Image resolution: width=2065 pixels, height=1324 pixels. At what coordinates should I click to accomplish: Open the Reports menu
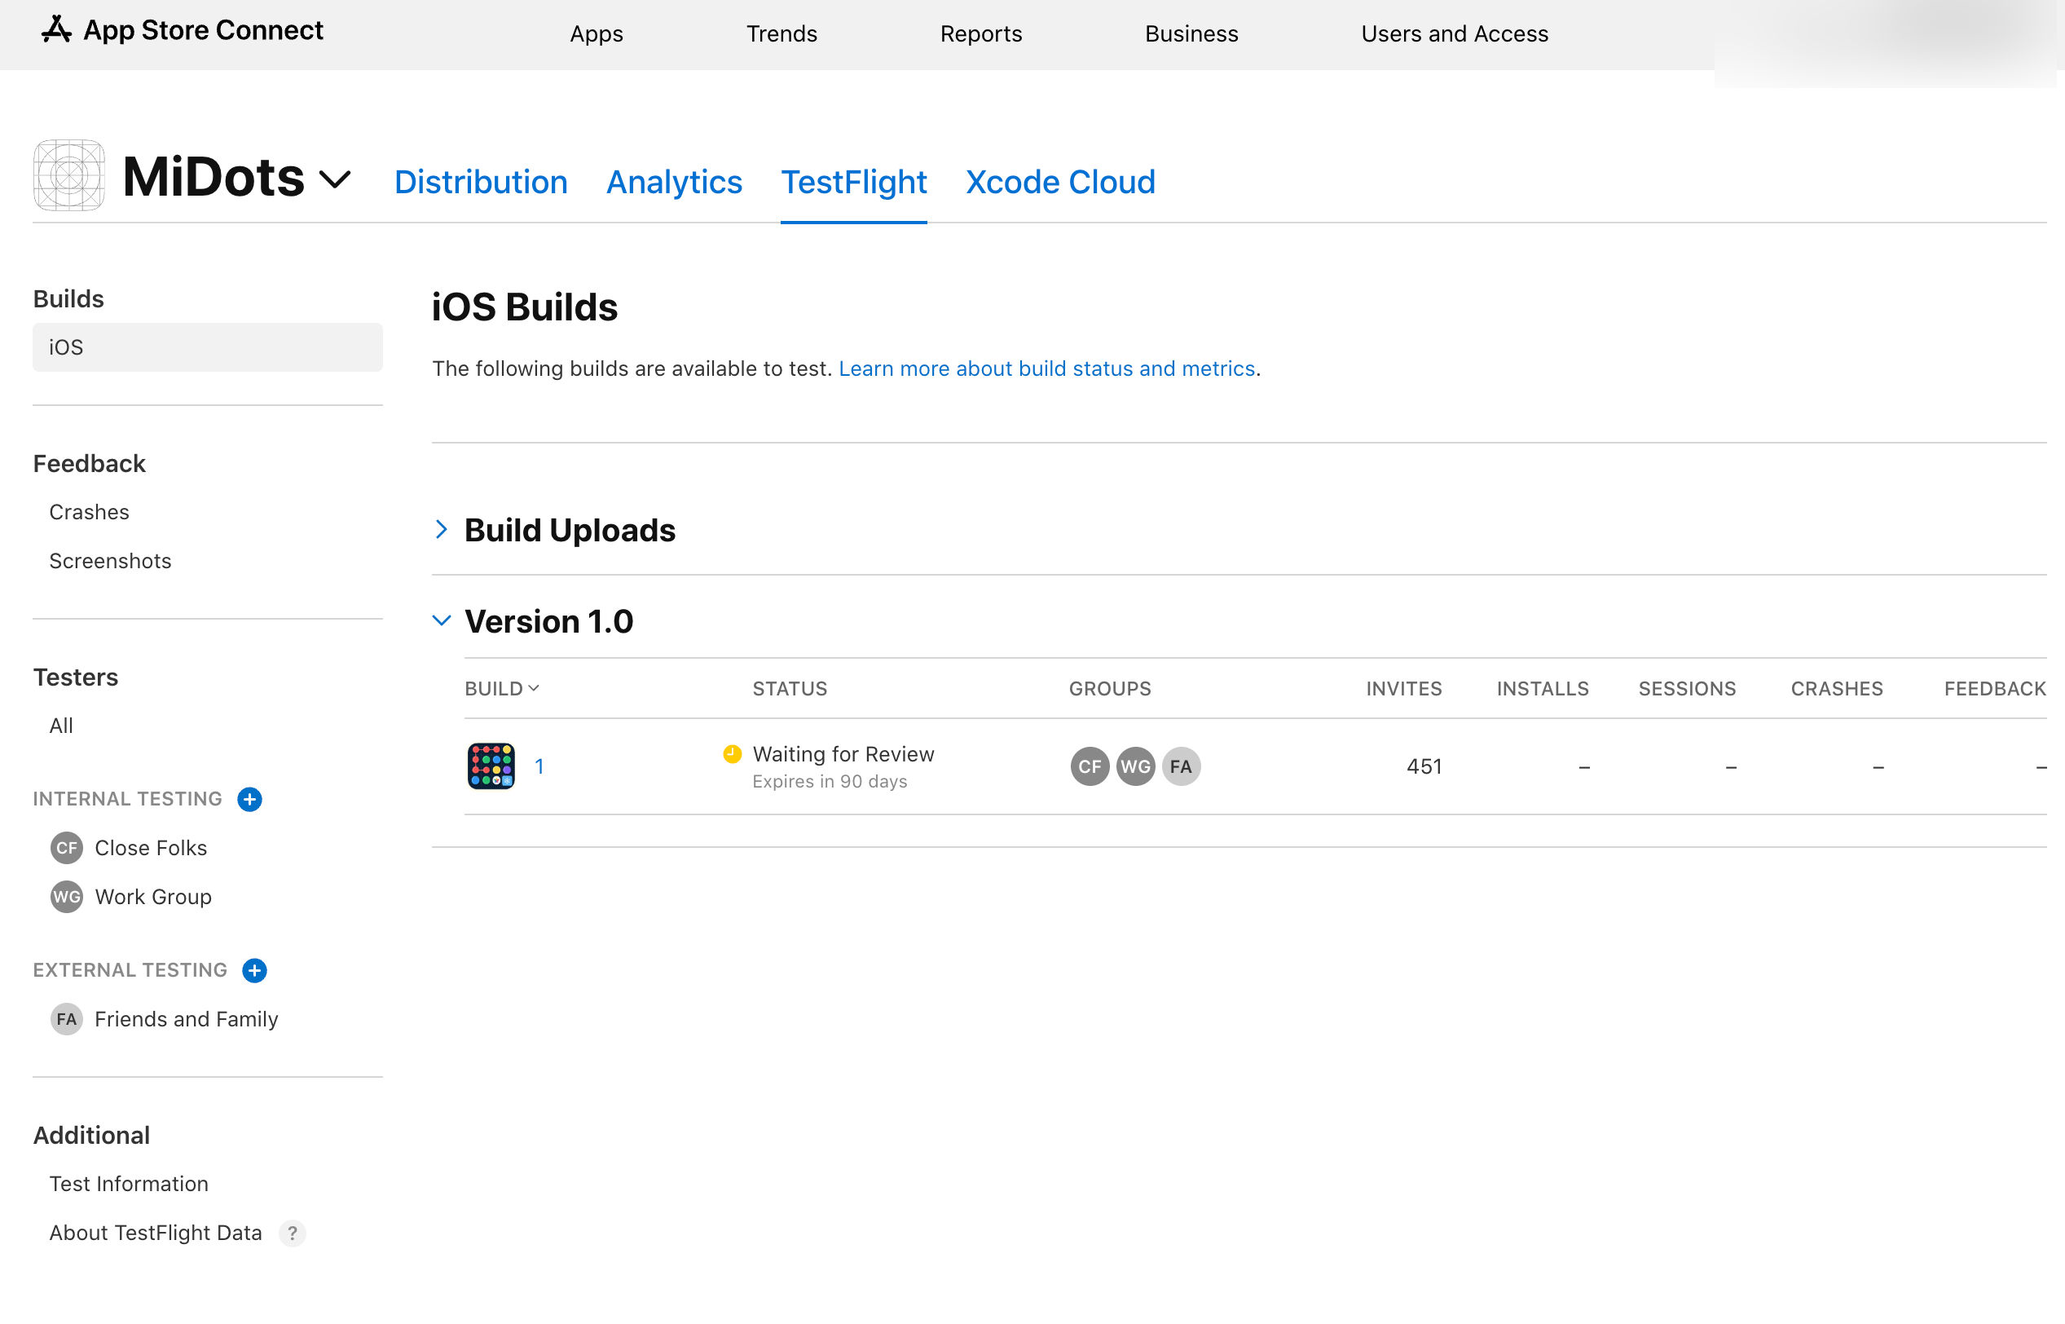point(980,33)
